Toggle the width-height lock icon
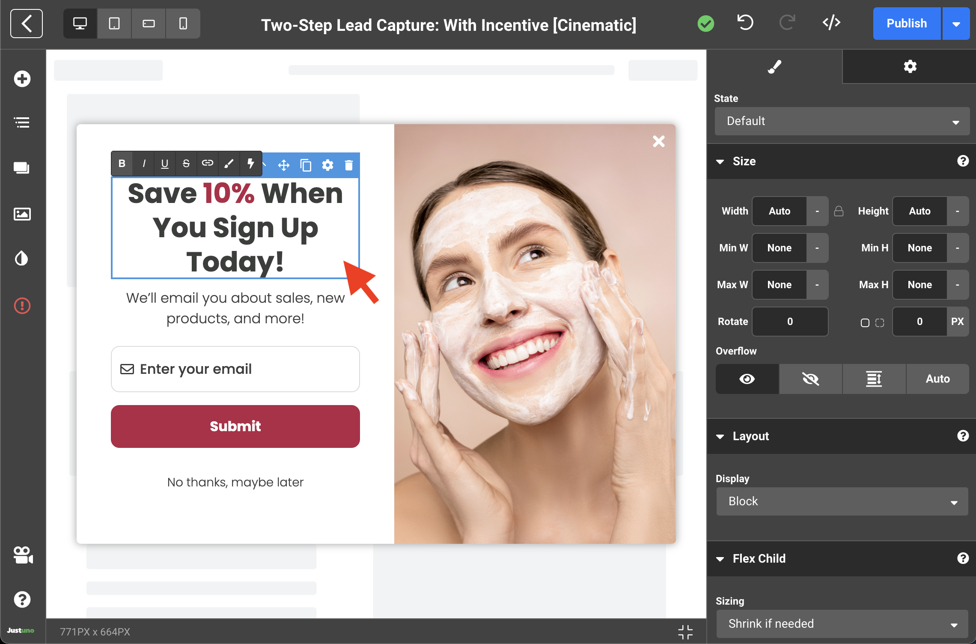Image resolution: width=976 pixels, height=644 pixels. tap(839, 211)
